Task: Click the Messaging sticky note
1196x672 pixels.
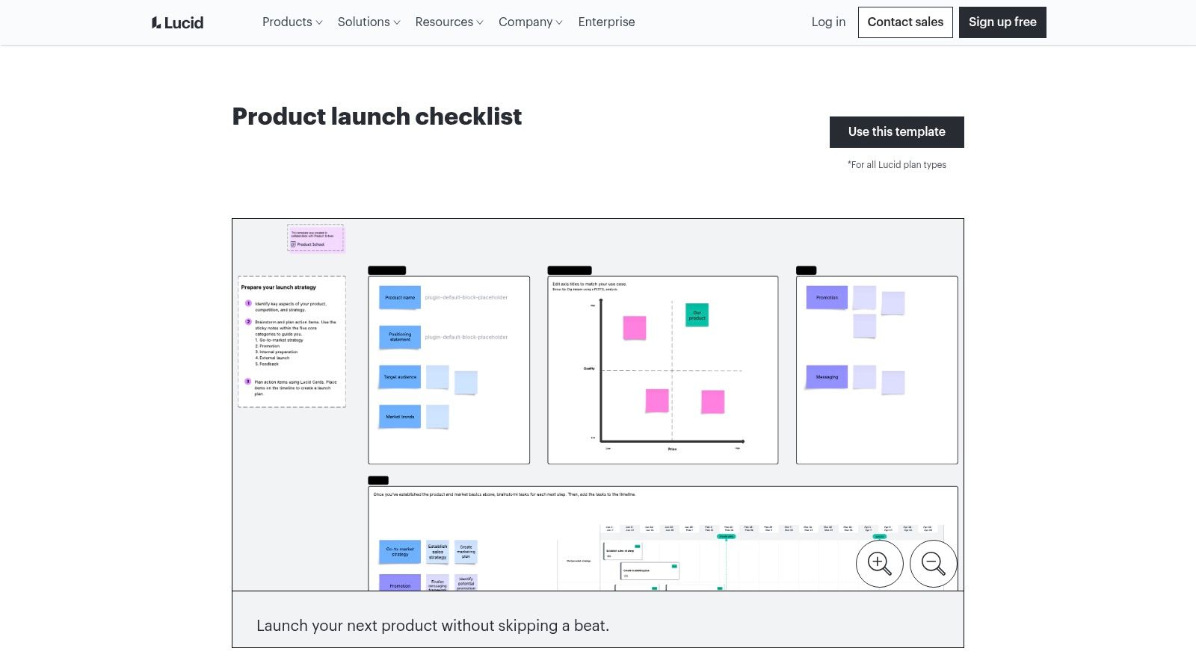Action: pos(826,377)
